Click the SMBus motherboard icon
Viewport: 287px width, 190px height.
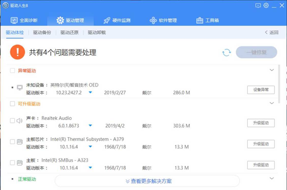tap(19, 163)
